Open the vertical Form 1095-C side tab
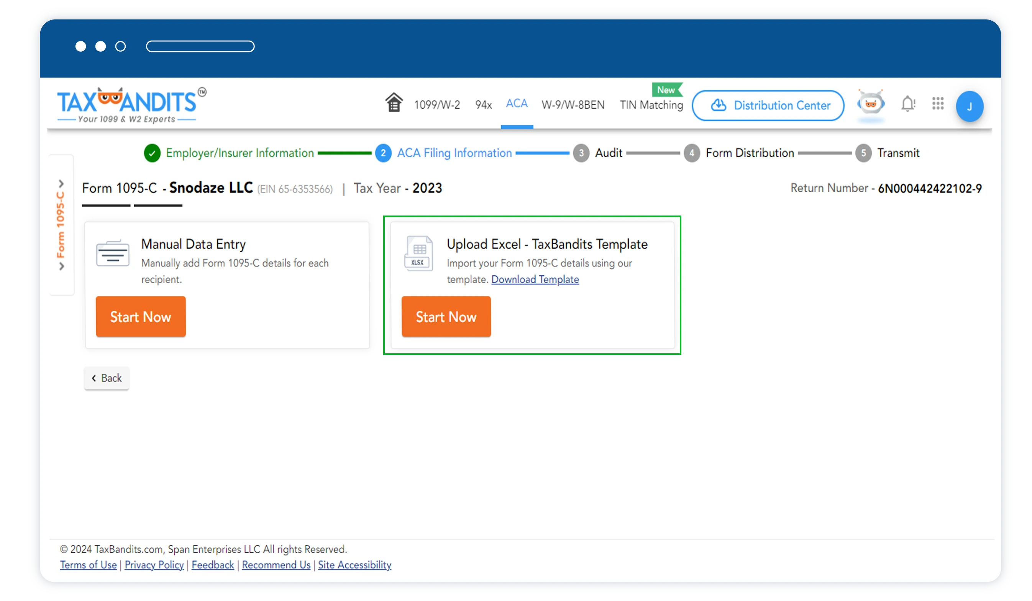The height and width of the screenshot is (601, 1032). pos(61,225)
